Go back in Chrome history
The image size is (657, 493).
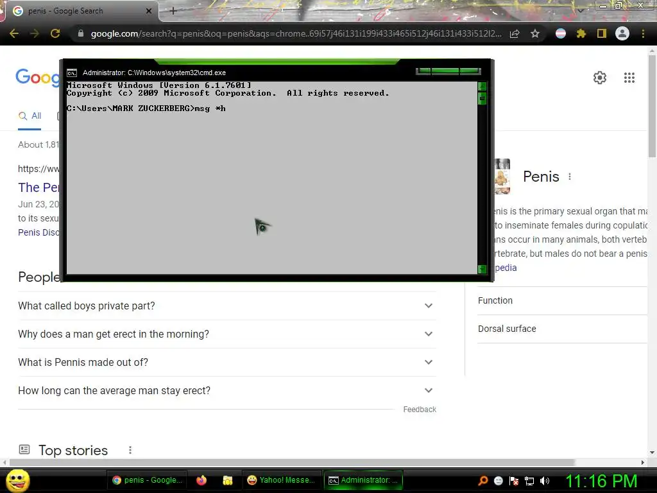click(x=14, y=33)
